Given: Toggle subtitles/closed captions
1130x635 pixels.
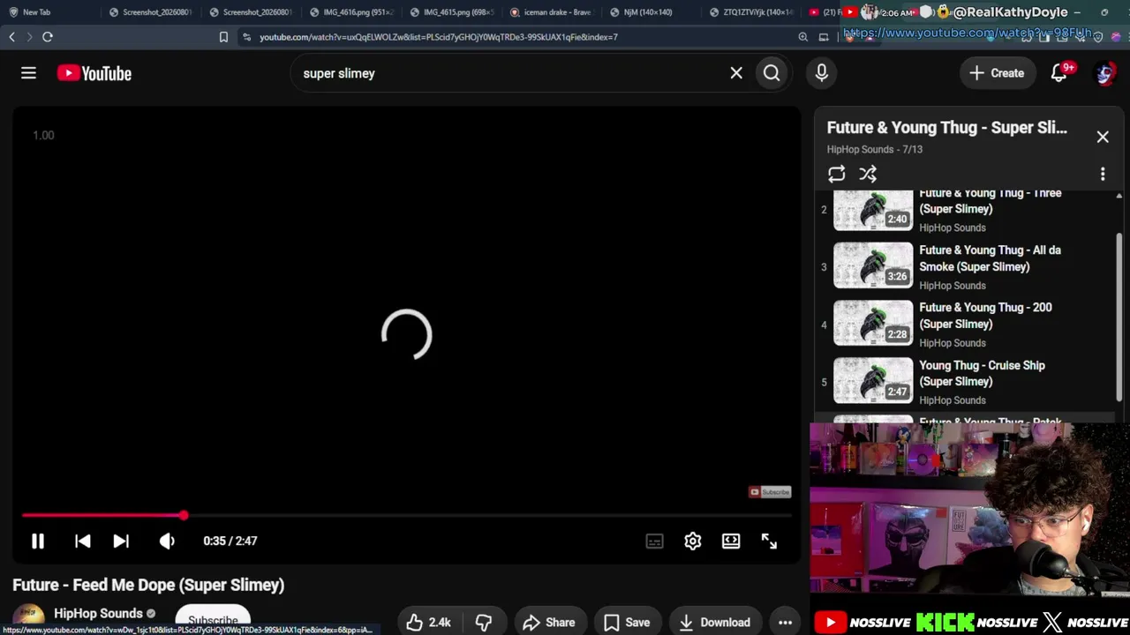Looking at the screenshot, I should tap(654, 541).
